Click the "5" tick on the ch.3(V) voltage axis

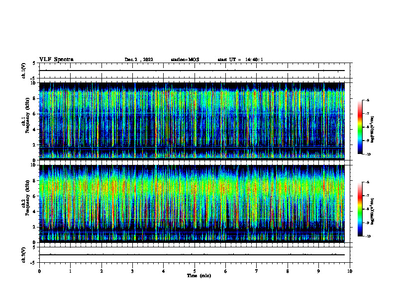[x=34, y=247]
